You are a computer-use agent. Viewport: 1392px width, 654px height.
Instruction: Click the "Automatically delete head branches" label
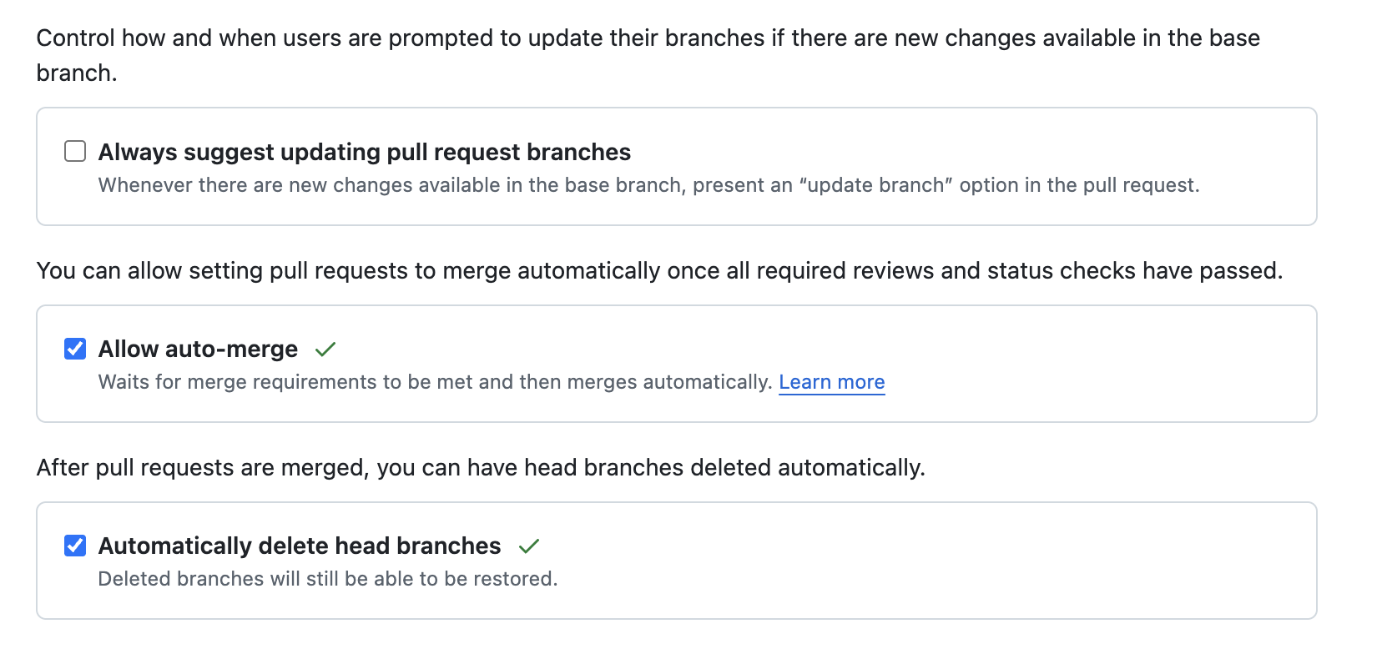pyautogui.click(x=300, y=546)
